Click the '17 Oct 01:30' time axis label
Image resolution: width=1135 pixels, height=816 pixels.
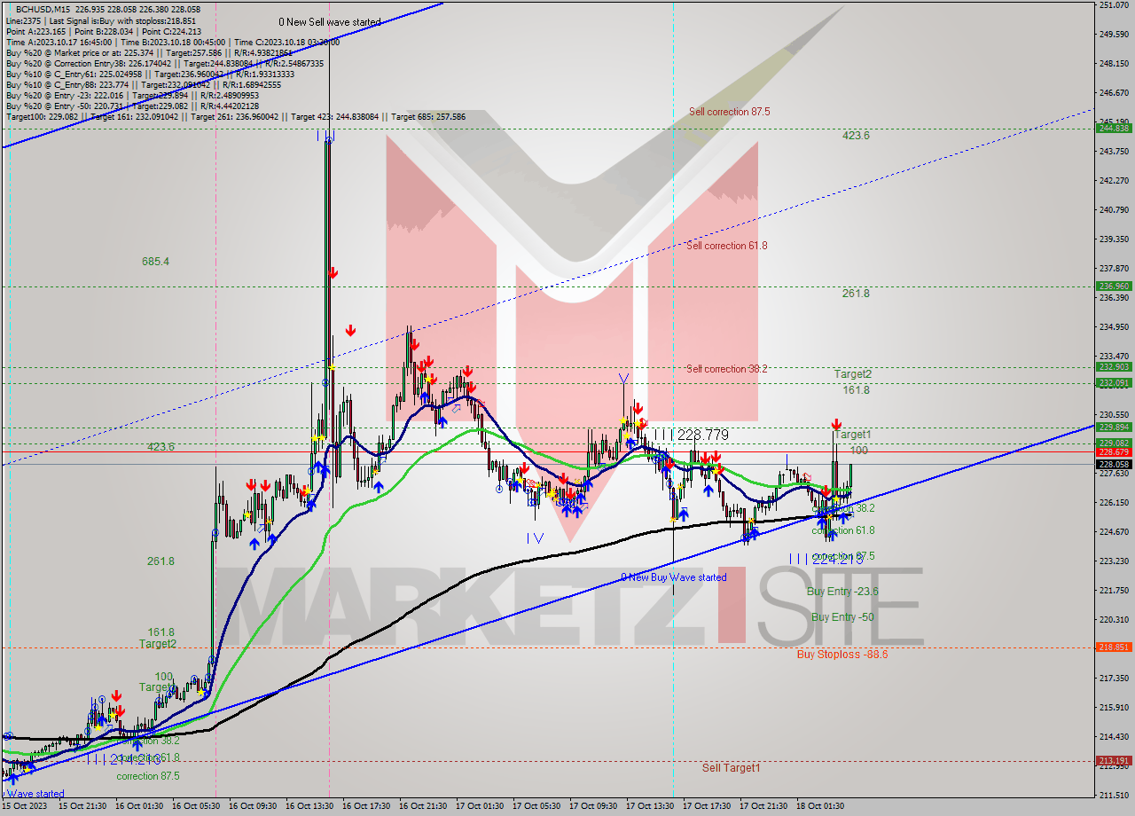(479, 806)
